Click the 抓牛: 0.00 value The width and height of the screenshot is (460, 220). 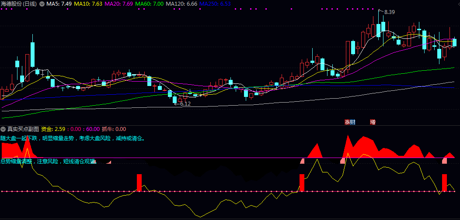pos(114,129)
